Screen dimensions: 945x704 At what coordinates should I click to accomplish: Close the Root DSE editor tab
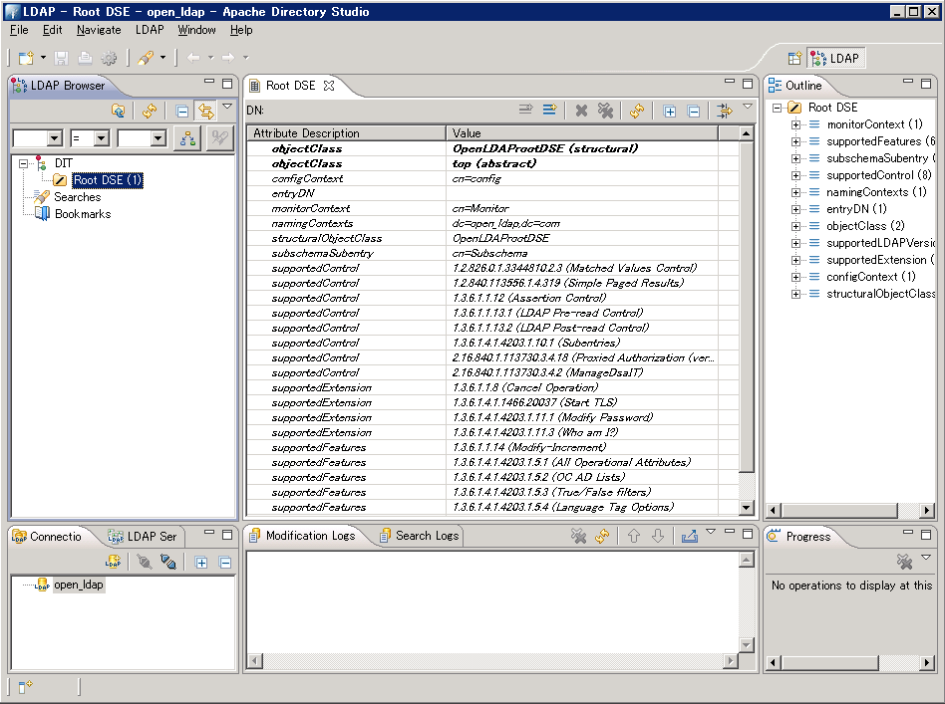329,86
